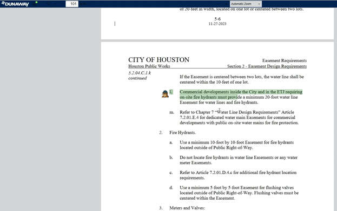
Task: Go to previous page arrow
Action: tap(55, 4)
